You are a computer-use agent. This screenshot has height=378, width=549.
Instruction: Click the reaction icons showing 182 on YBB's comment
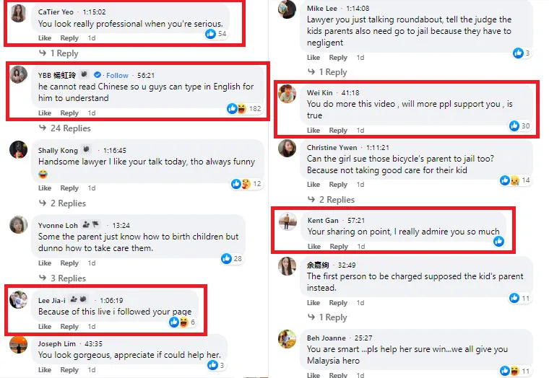pyautogui.click(x=238, y=109)
